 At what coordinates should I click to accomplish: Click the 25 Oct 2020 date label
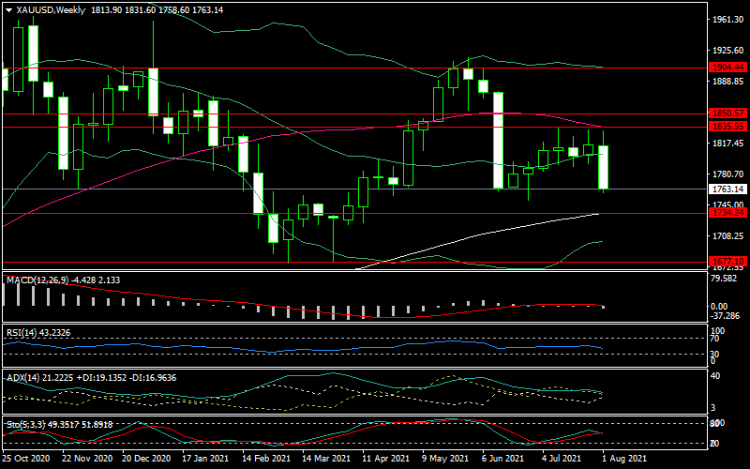click(26, 458)
